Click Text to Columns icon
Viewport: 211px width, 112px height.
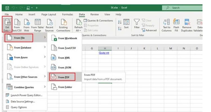pyautogui.click(x=166, y=25)
